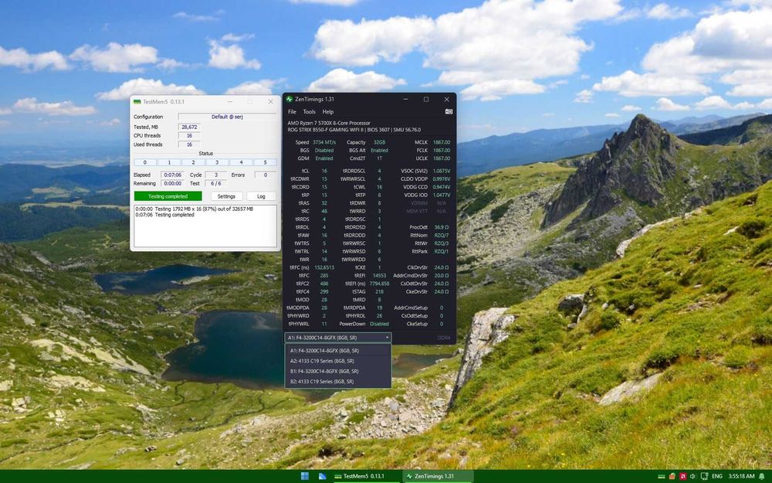The height and width of the screenshot is (483, 772).
Task: Open the Help menu in ZenTimings
Action: 328,112
